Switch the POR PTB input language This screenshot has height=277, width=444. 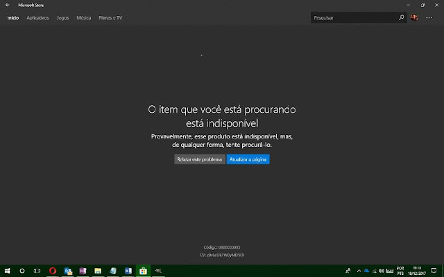pyautogui.click(x=400, y=271)
